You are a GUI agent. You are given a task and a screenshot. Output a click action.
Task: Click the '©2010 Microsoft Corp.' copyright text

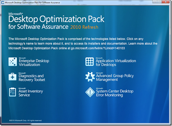coord(26,120)
